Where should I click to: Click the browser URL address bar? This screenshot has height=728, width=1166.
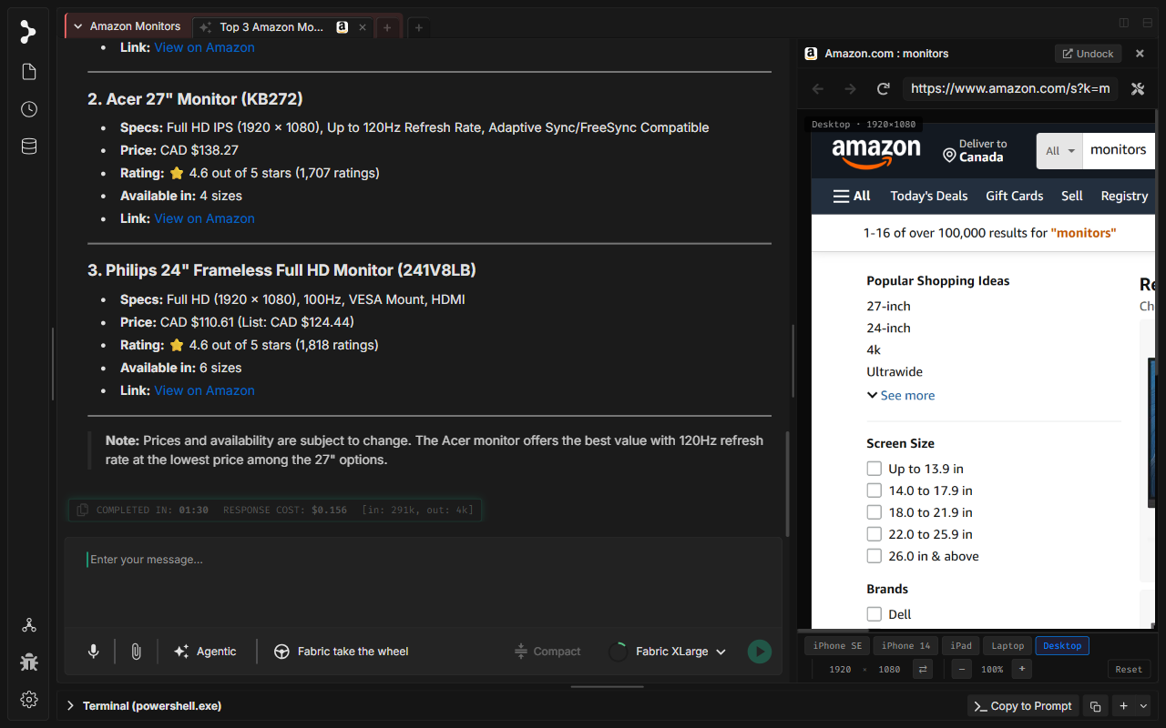(x=1010, y=88)
